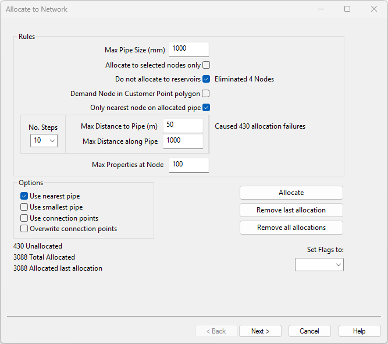Open Help for this dialog
The height and width of the screenshot is (344, 388).
pyautogui.click(x=359, y=331)
